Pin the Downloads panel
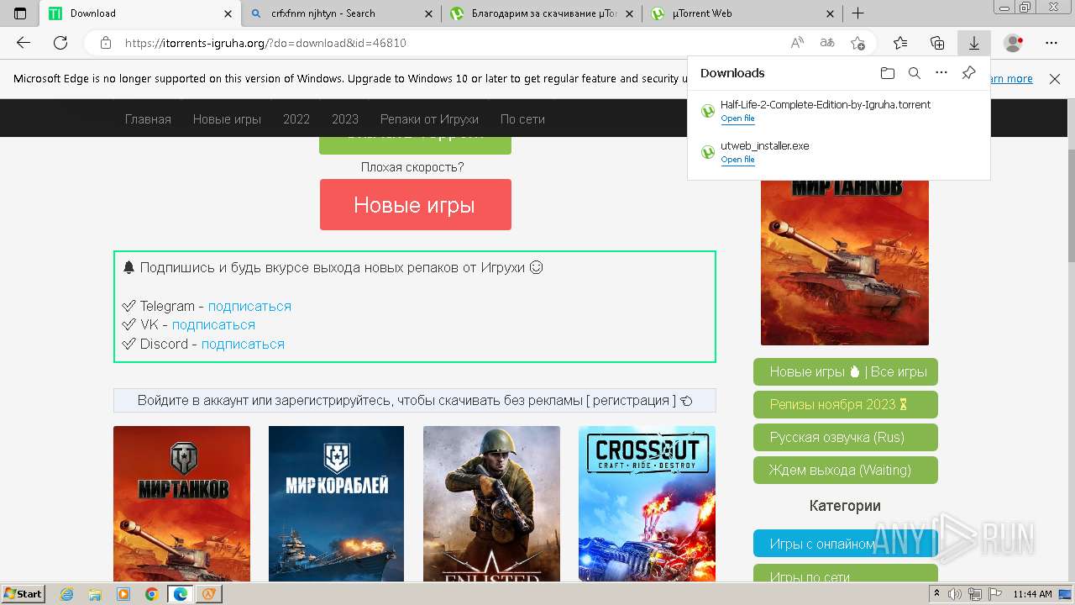The width and height of the screenshot is (1075, 605). click(968, 73)
